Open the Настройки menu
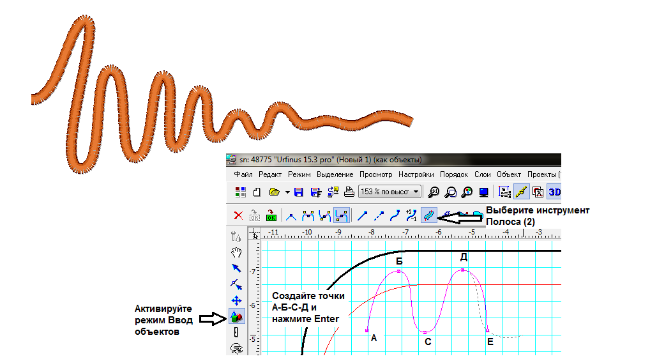Screen dimensions: 650x361 pos(416,174)
